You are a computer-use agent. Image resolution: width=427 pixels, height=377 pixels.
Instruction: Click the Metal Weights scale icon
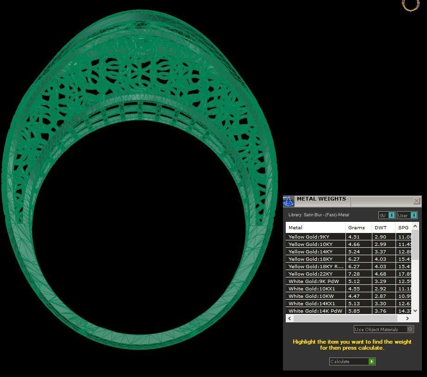point(289,201)
